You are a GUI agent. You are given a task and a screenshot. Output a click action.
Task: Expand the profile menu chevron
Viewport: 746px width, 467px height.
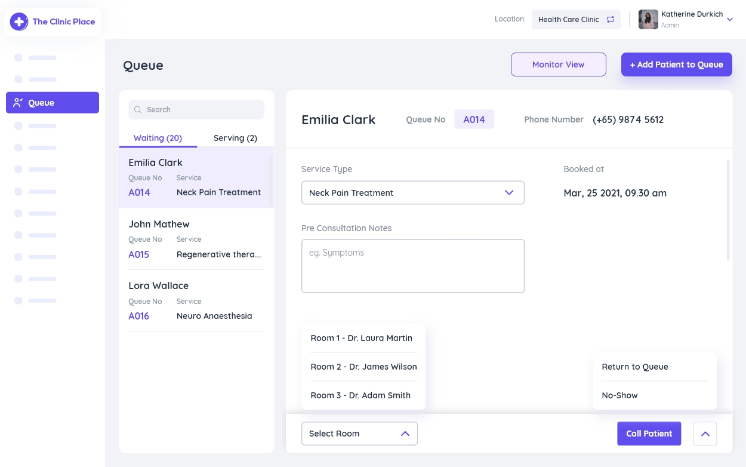pos(730,19)
